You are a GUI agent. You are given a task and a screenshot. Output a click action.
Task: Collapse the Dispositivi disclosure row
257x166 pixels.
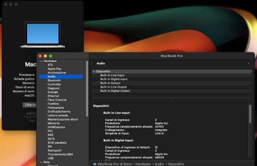(94, 72)
